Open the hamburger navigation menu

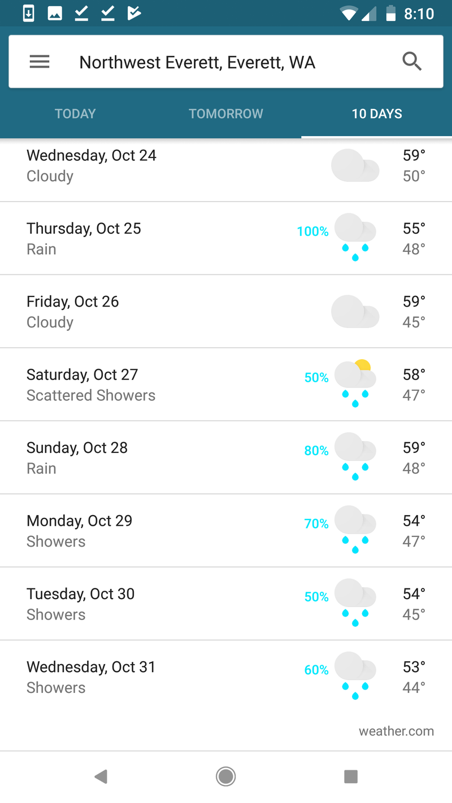point(40,62)
